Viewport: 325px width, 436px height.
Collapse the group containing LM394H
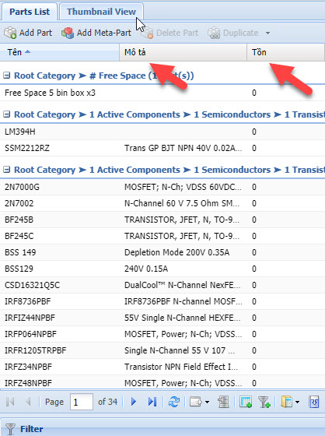point(7,114)
